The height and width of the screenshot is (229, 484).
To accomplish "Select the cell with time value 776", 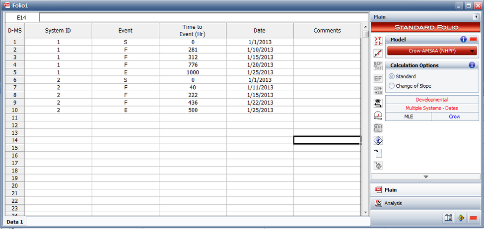I will 193,65.
